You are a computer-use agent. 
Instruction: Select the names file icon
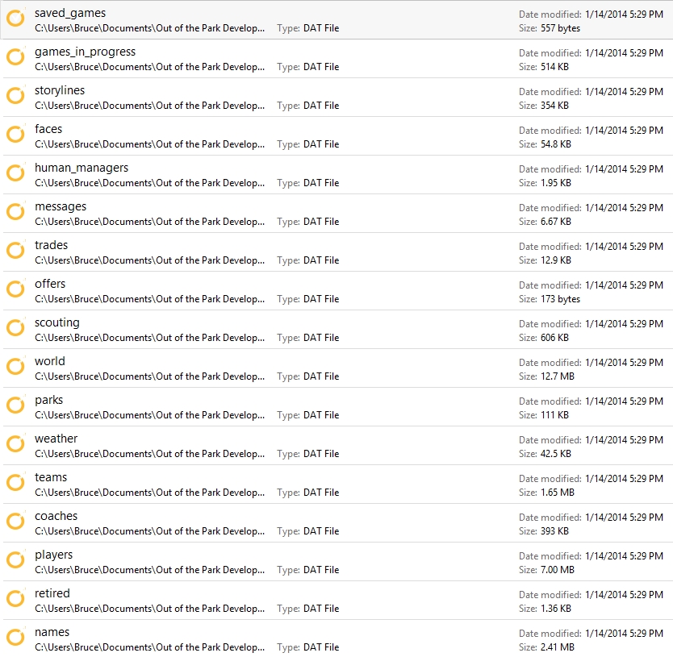16,638
